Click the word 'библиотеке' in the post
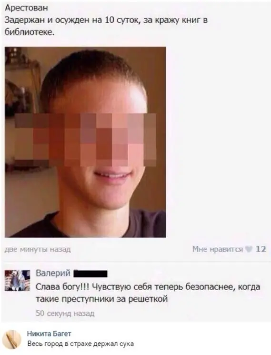 click(29, 32)
